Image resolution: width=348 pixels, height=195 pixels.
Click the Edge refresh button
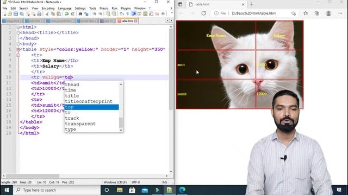point(203,13)
